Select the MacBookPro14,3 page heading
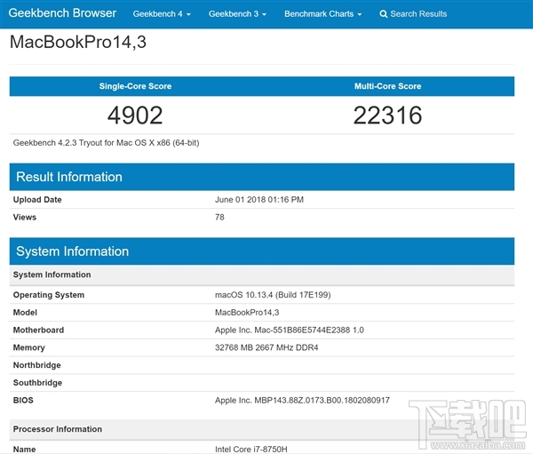Viewport: 533px width, 454px height. point(78,42)
